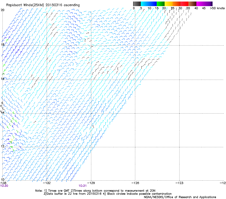
Task: Click the latitude label '18'
Action: tap(2, 44)
